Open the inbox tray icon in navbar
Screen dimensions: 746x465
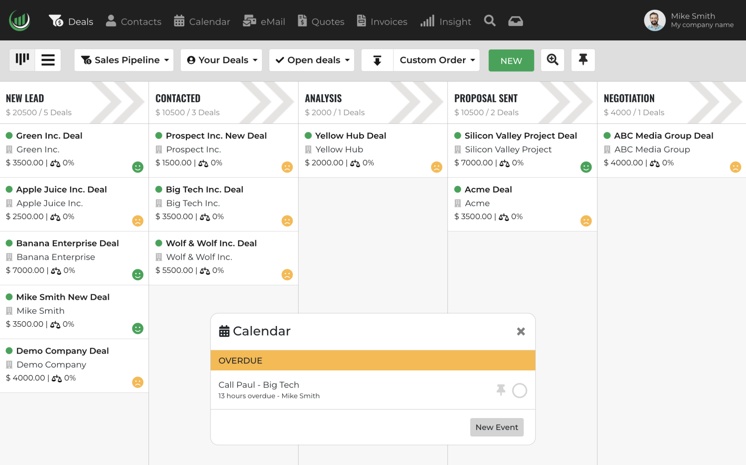(x=515, y=21)
